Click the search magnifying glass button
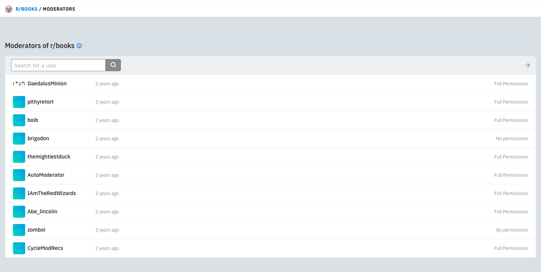This screenshot has height=272, width=541. pos(113,65)
